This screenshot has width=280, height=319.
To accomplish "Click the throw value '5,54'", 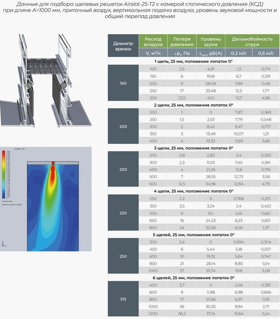I will point(266,314).
